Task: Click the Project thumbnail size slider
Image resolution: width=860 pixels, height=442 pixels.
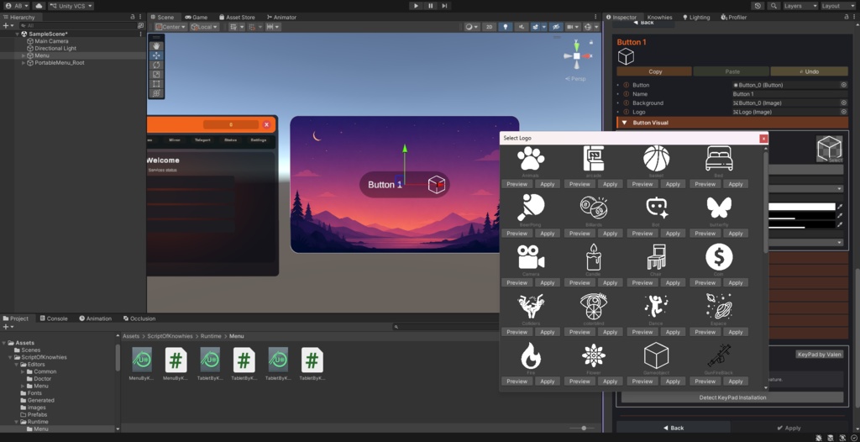Action: 584,428
